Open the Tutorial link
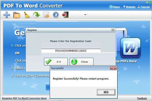The image size is (152, 101). (145, 7)
